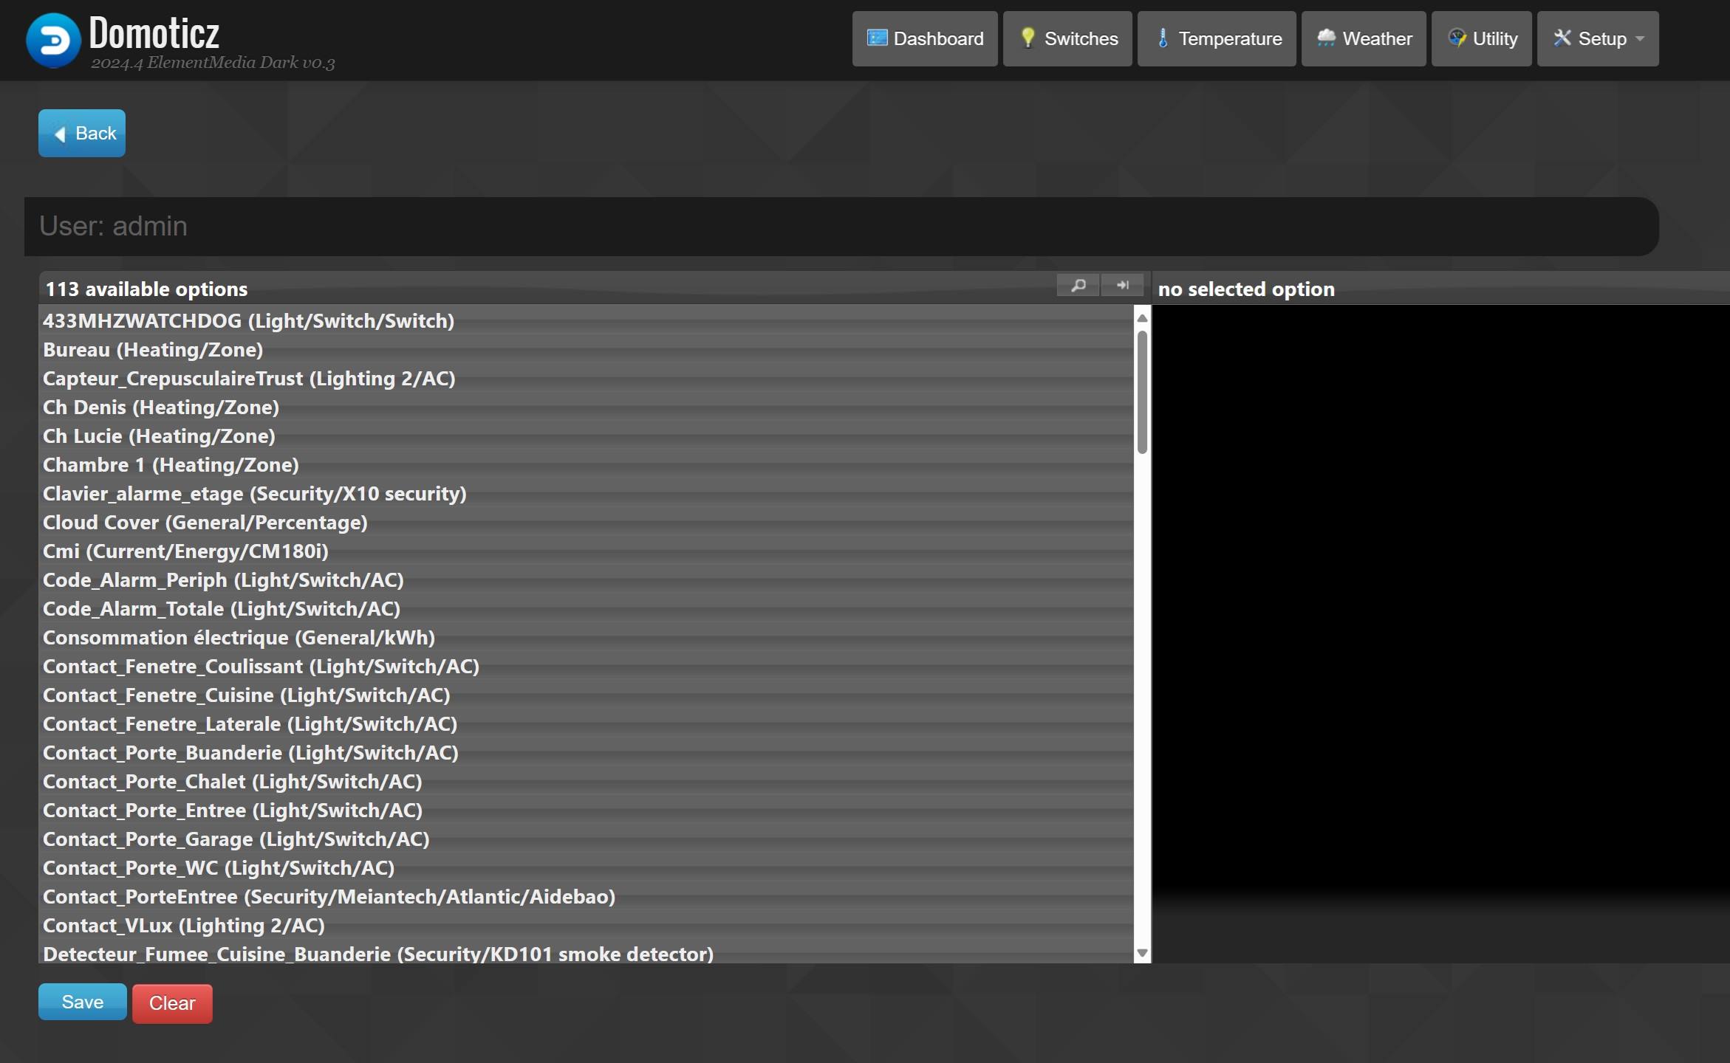Click Cloud Cover General/Percentage option
The width and height of the screenshot is (1730, 1063).
coord(205,521)
